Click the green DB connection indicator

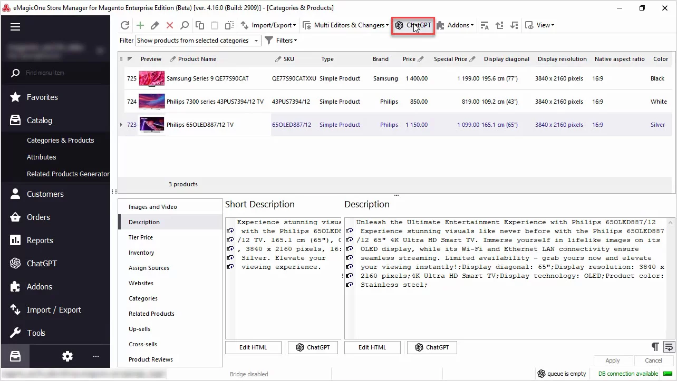(x=668, y=374)
